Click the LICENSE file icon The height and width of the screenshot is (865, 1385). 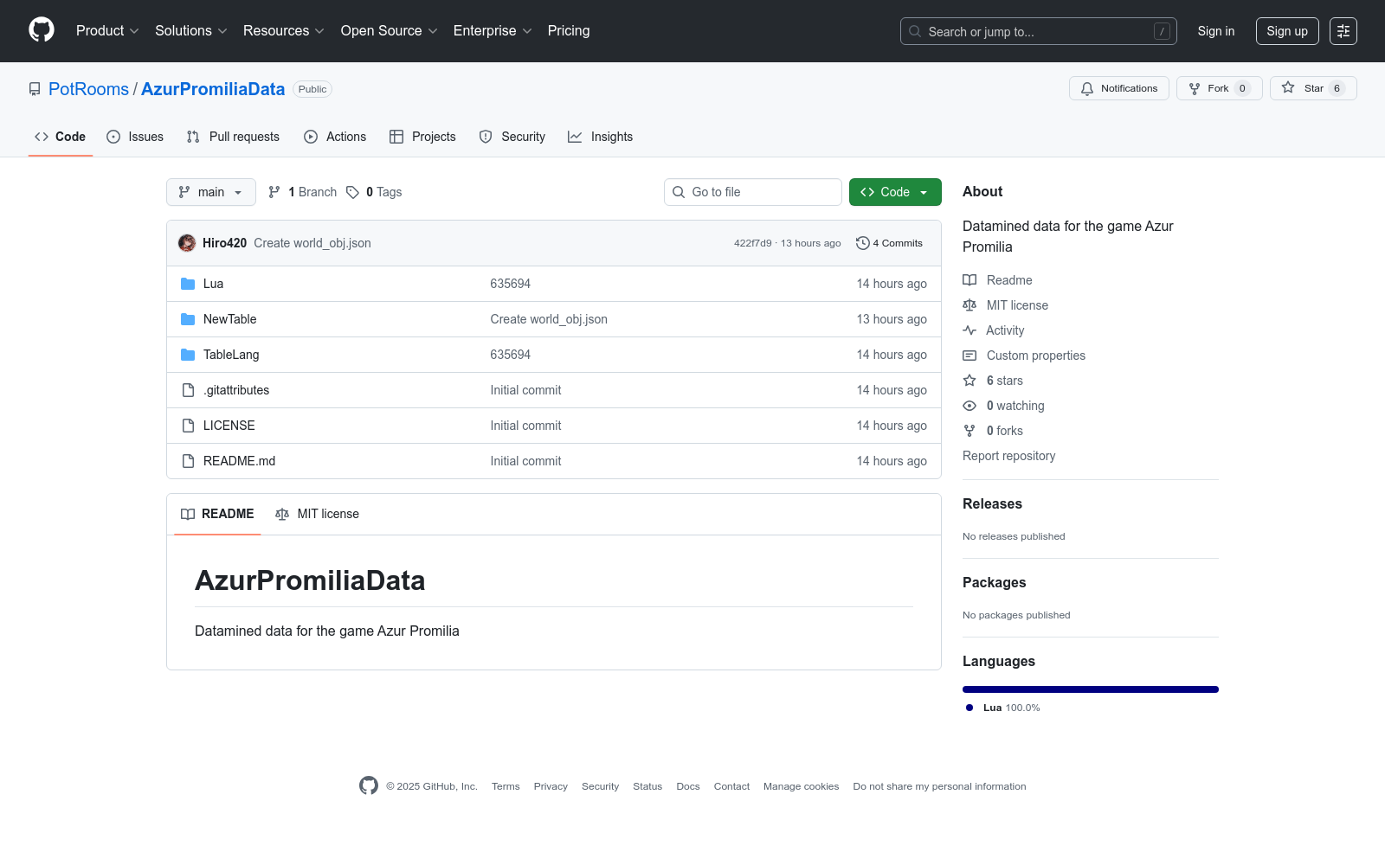click(x=188, y=426)
